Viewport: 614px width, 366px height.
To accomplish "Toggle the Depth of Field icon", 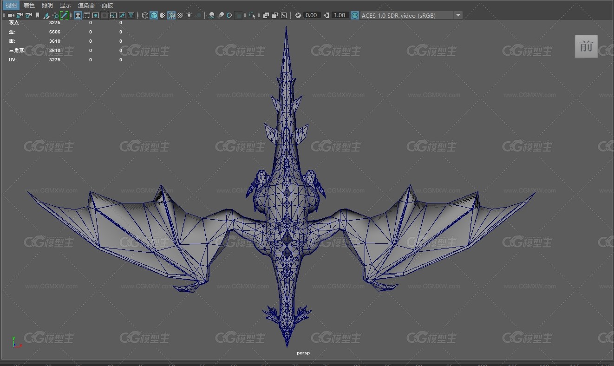I will [238, 15].
